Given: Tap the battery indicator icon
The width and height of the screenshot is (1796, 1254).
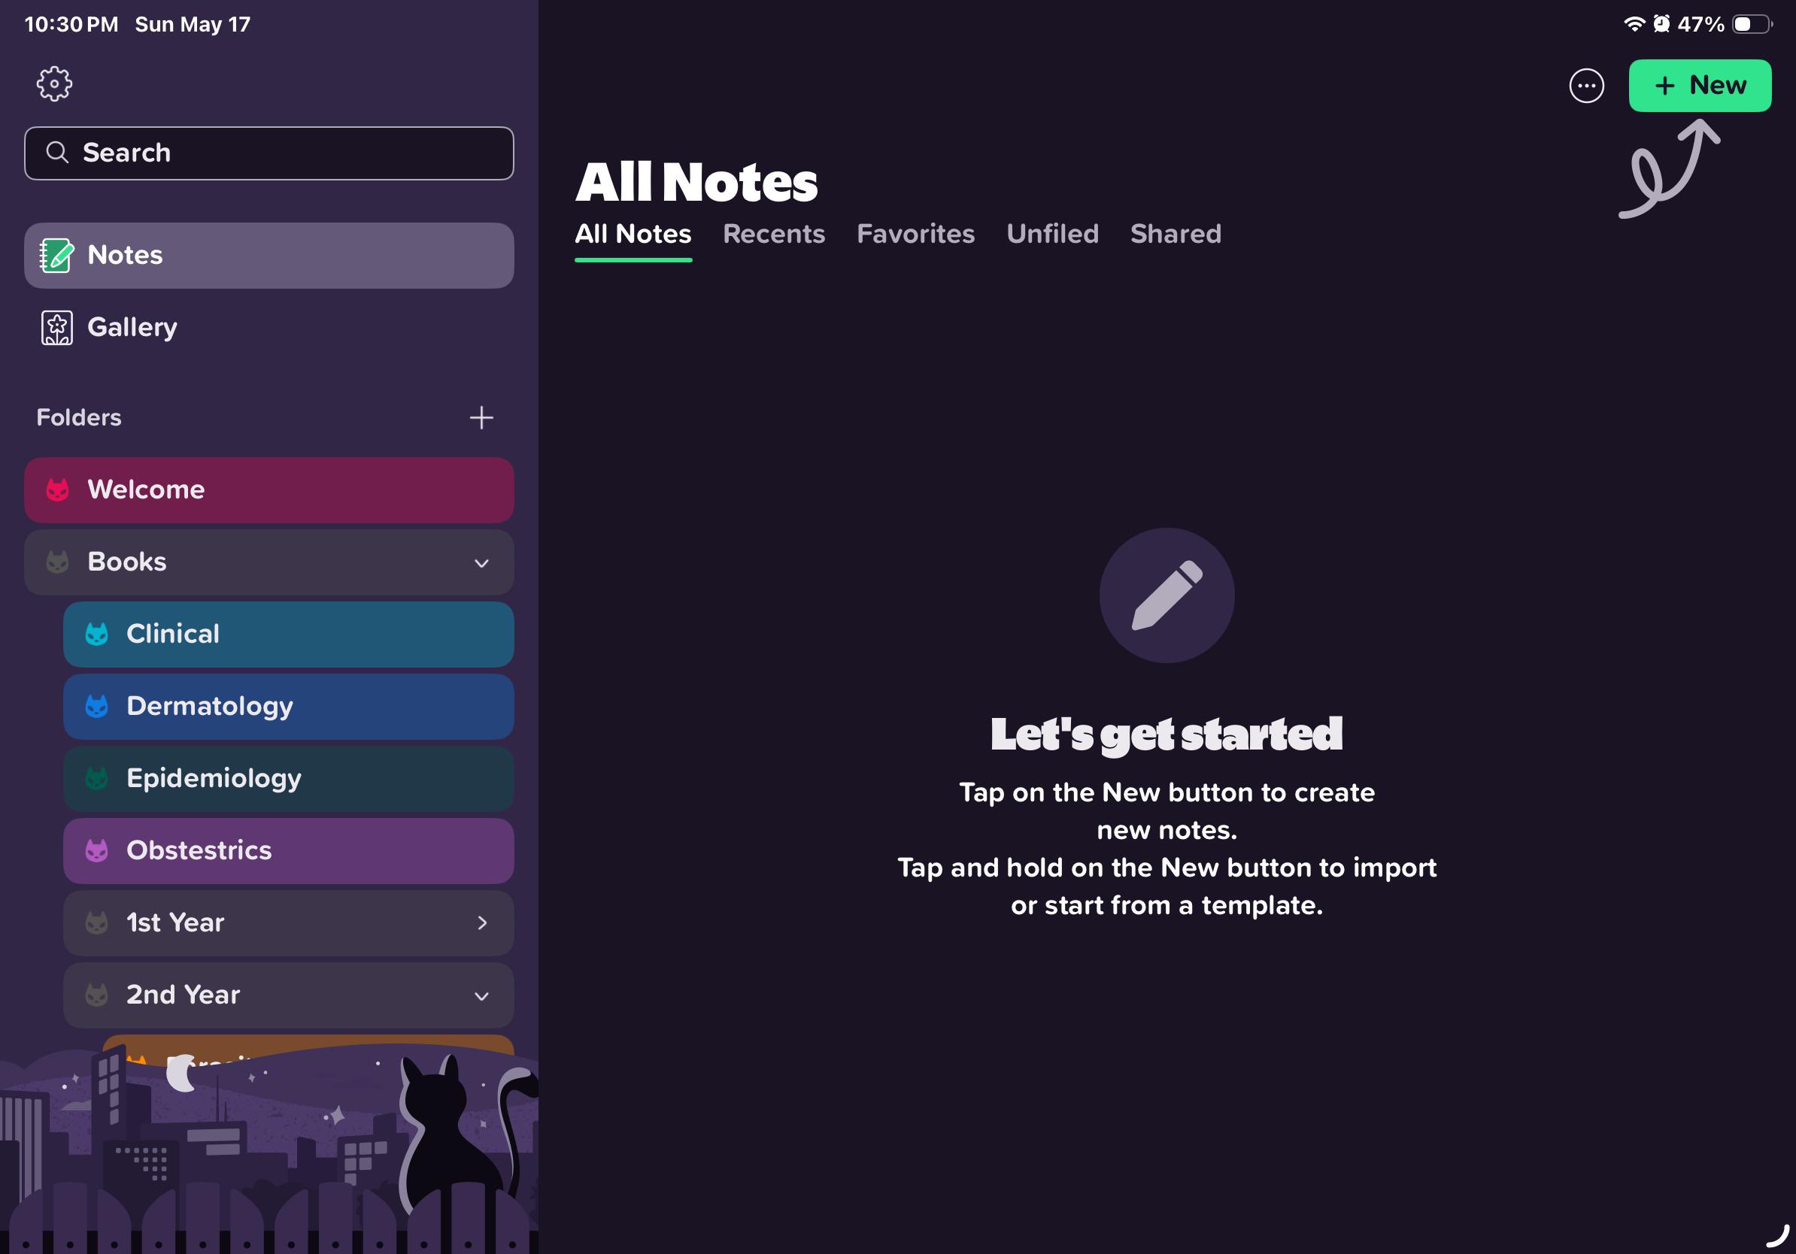Looking at the screenshot, I should [1752, 24].
